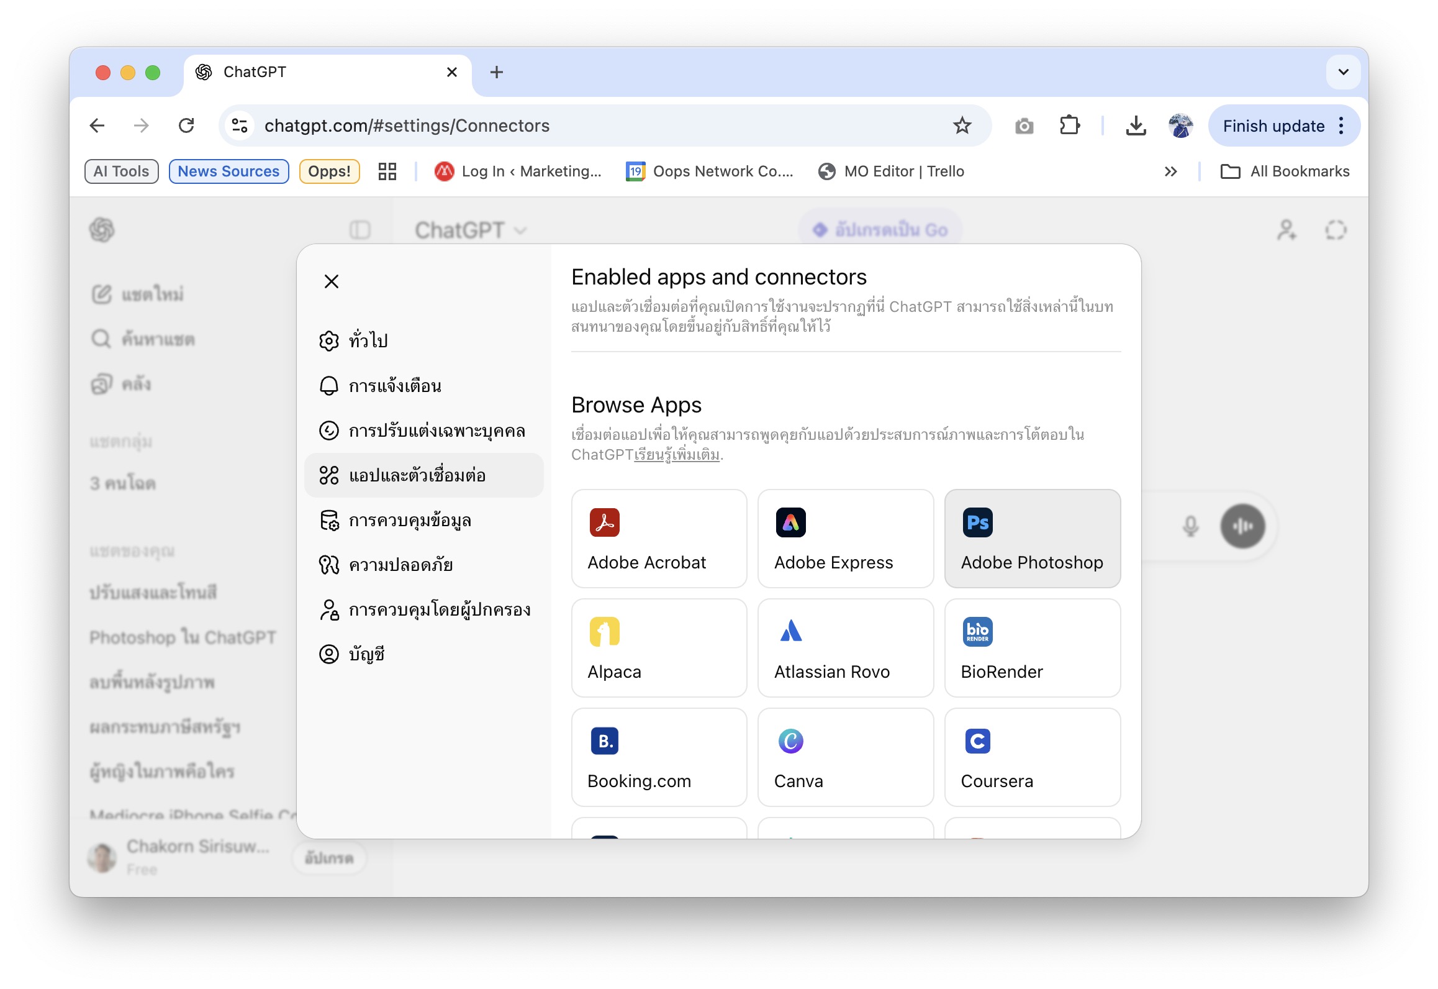
Task: Open the BioRender label
Action: pos(1002,672)
